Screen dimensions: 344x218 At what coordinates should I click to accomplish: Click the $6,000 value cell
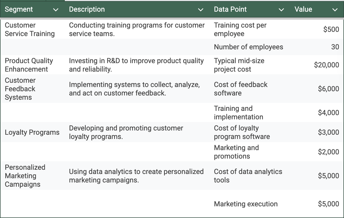(x=328, y=89)
